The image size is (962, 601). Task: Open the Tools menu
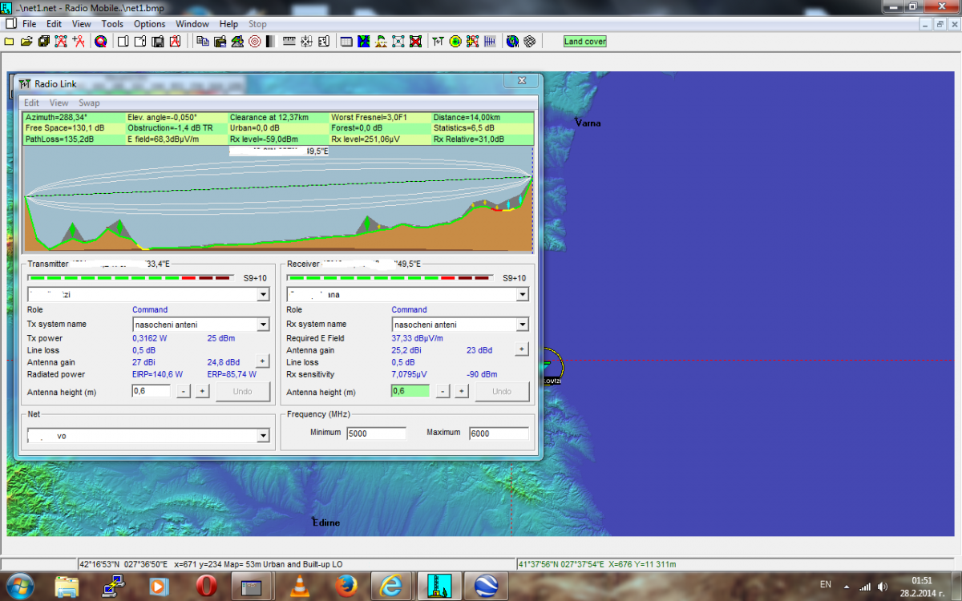(x=112, y=24)
